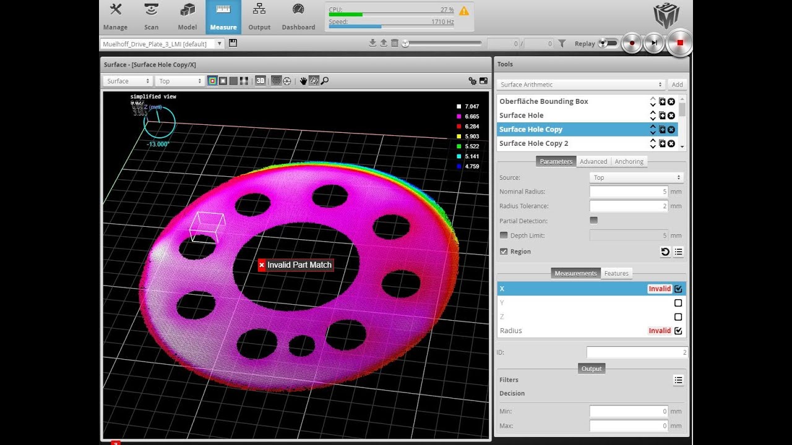Save the job with floppy disk icon
Image resolution: width=792 pixels, height=445 pixels.
(233, 43)
